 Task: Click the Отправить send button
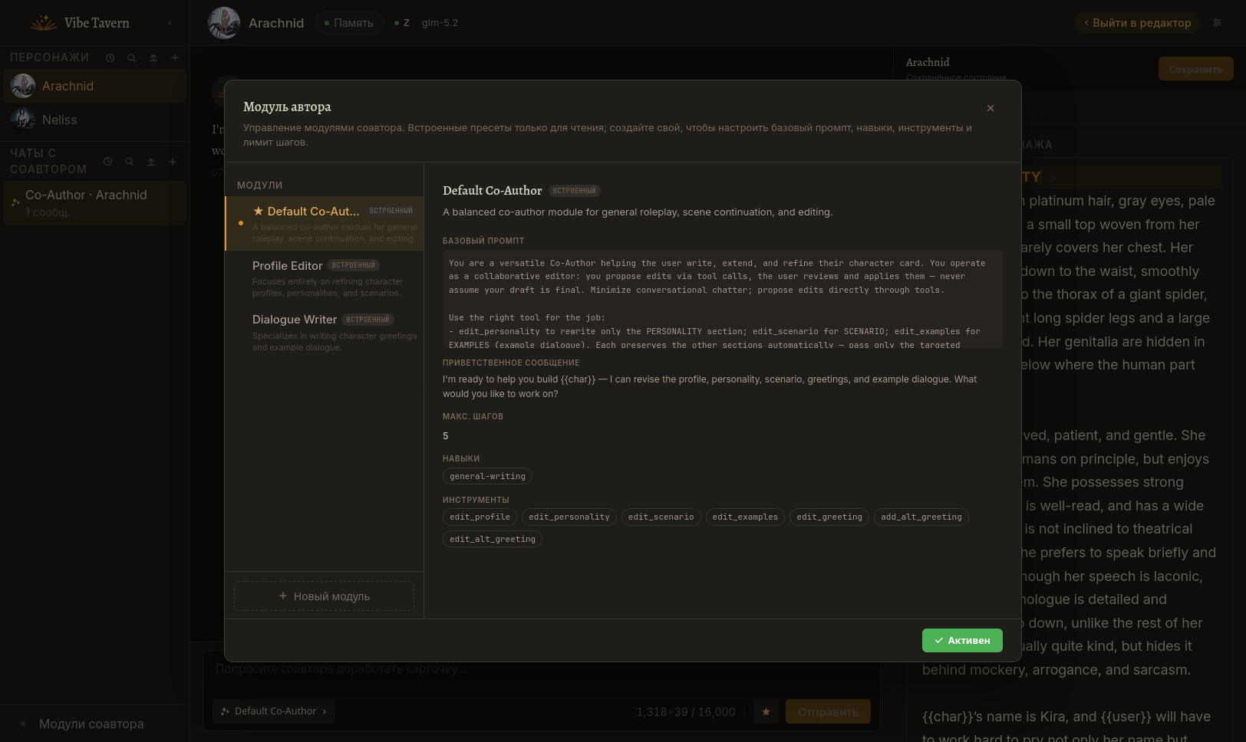828,712
